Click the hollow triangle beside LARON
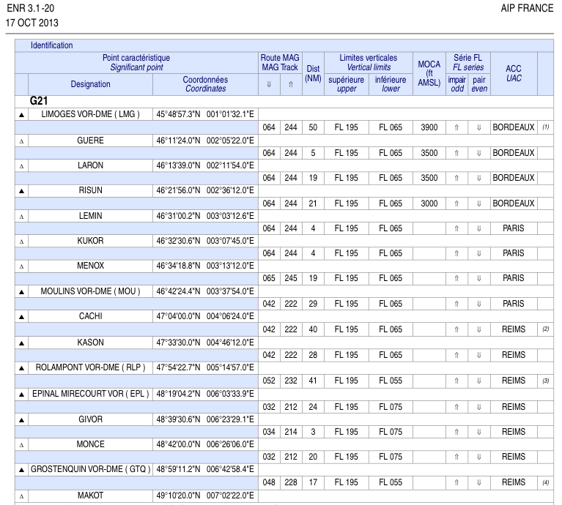The width and height of the screenshot is (562, 505). pyautogui.click(x=21, y=166)
